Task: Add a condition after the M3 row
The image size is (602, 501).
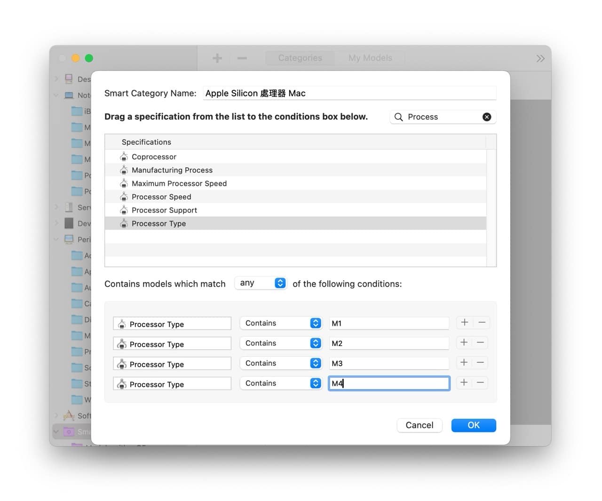Action: tap(464, 362)
